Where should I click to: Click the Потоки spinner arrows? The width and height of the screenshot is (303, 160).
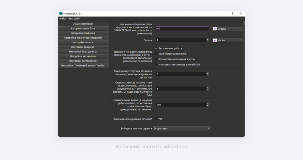(x=207, y=40)
